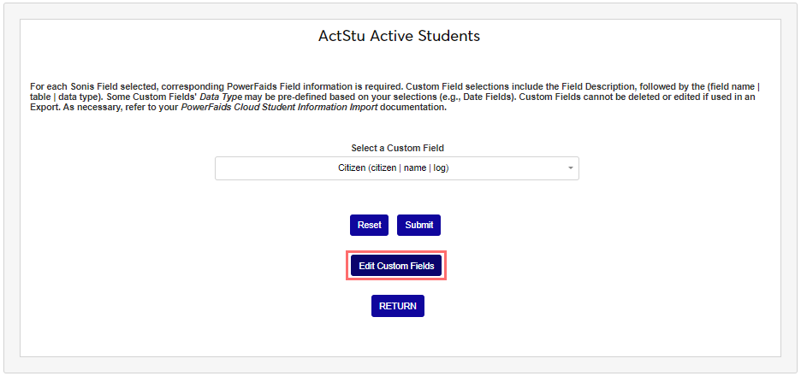Click PowerFaids Cloud Student Information Import text
This screenshot has height=376, width=801.
(280, 108)
